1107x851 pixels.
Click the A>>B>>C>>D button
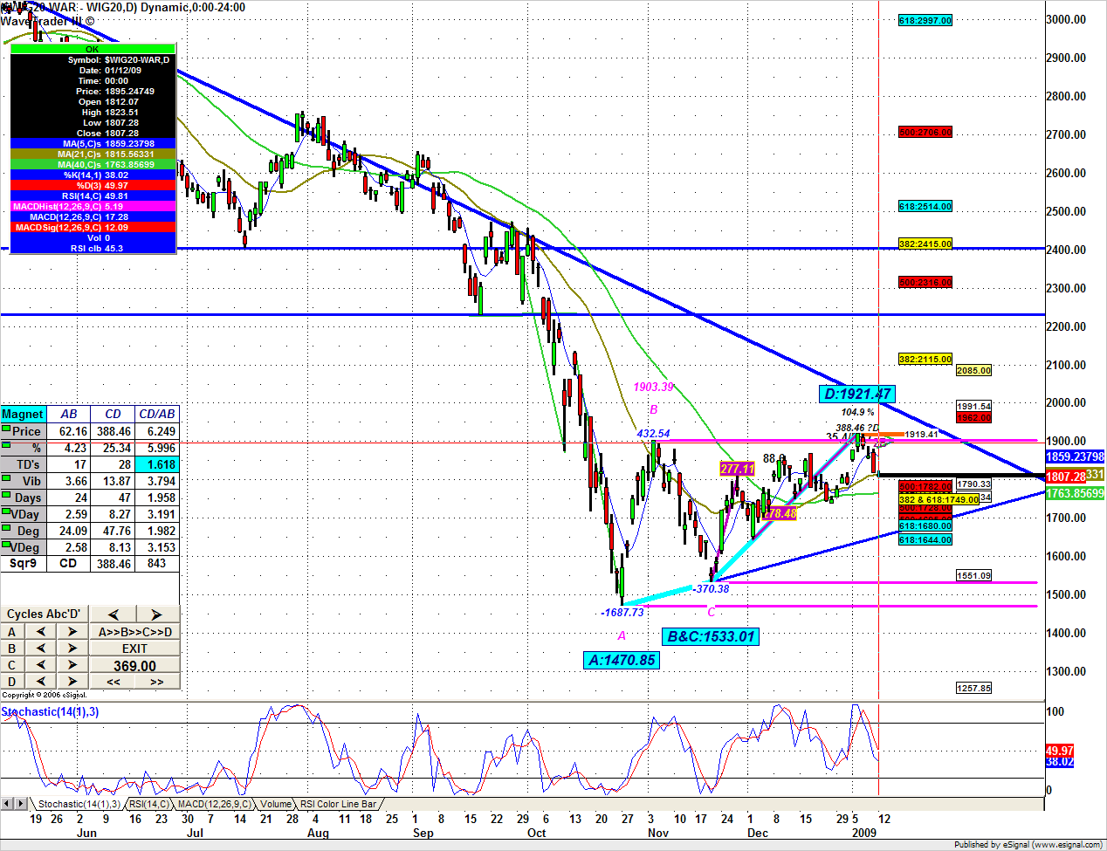click(x=134, y=632)
